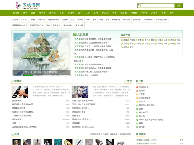The height and width of the screenshot is (145, 194).
Task: Open 葫芦丝 in the green navigation bar
Action: pos(53,13)
